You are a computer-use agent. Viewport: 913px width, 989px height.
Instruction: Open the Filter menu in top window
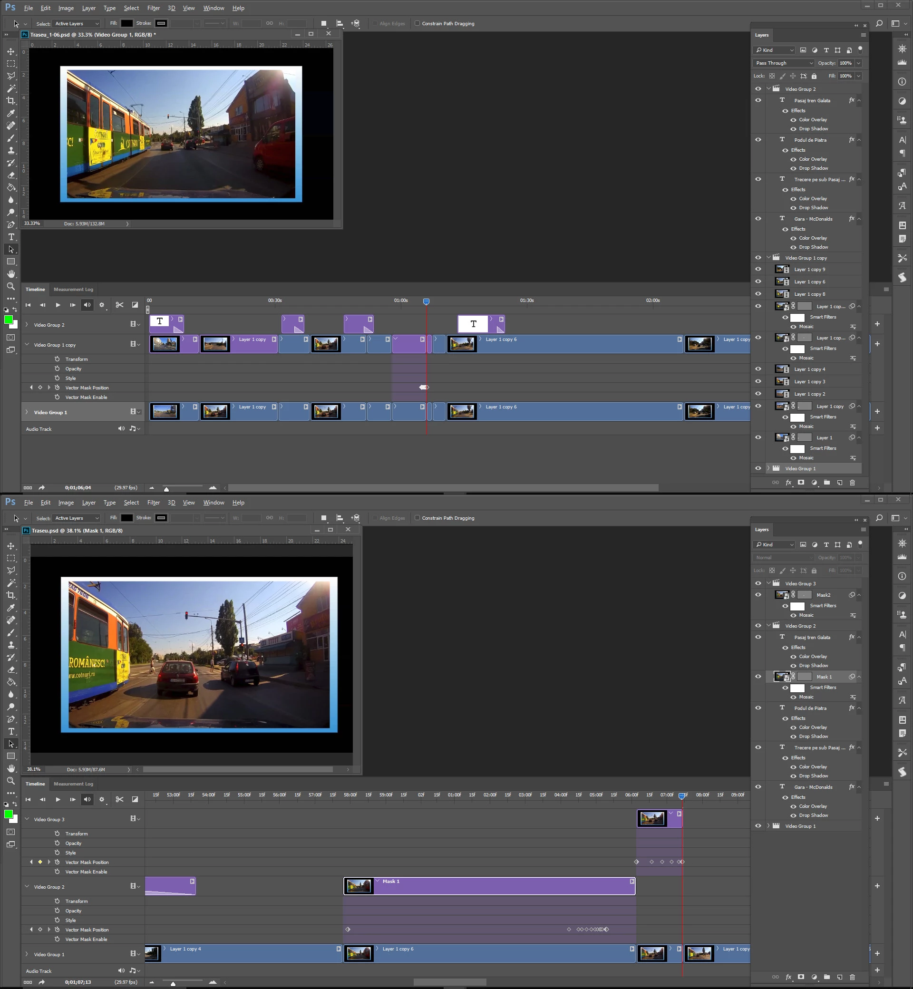(153, 8)
